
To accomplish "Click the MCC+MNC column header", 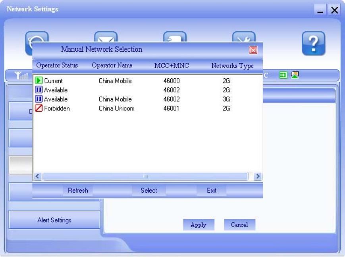I will (x=172, y=66).
